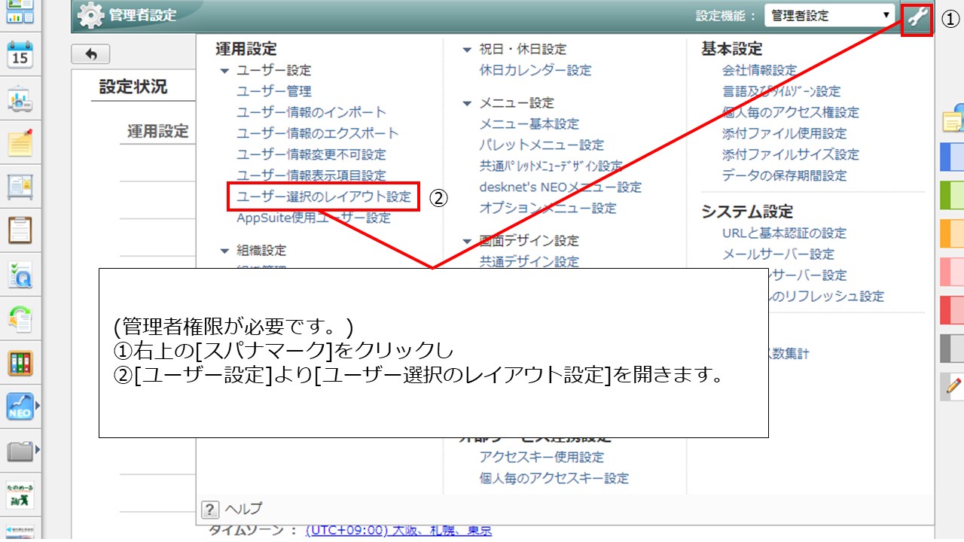Open the document search magnifier icon

coord(20,276)
